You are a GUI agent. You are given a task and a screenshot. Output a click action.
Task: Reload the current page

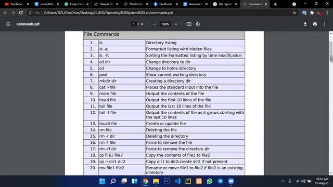coord(21,12)
